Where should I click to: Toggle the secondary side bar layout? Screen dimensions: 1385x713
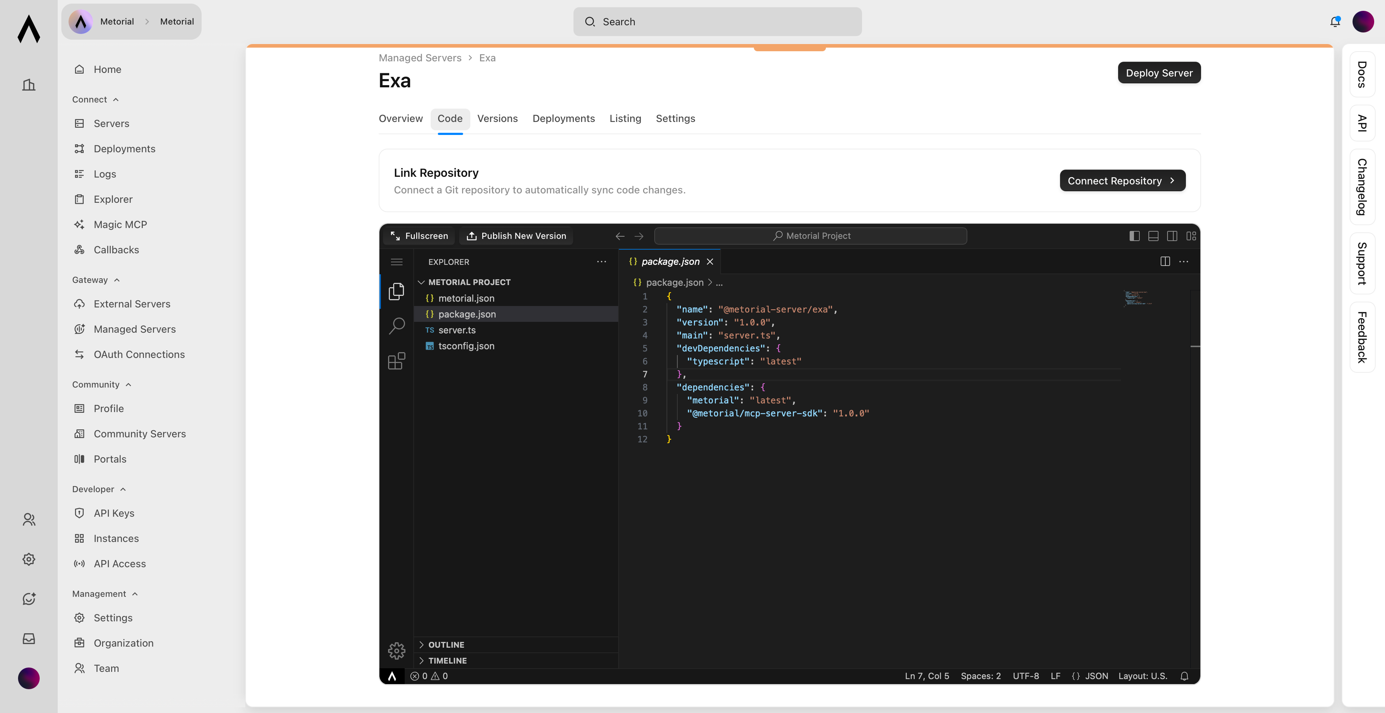1172,236
